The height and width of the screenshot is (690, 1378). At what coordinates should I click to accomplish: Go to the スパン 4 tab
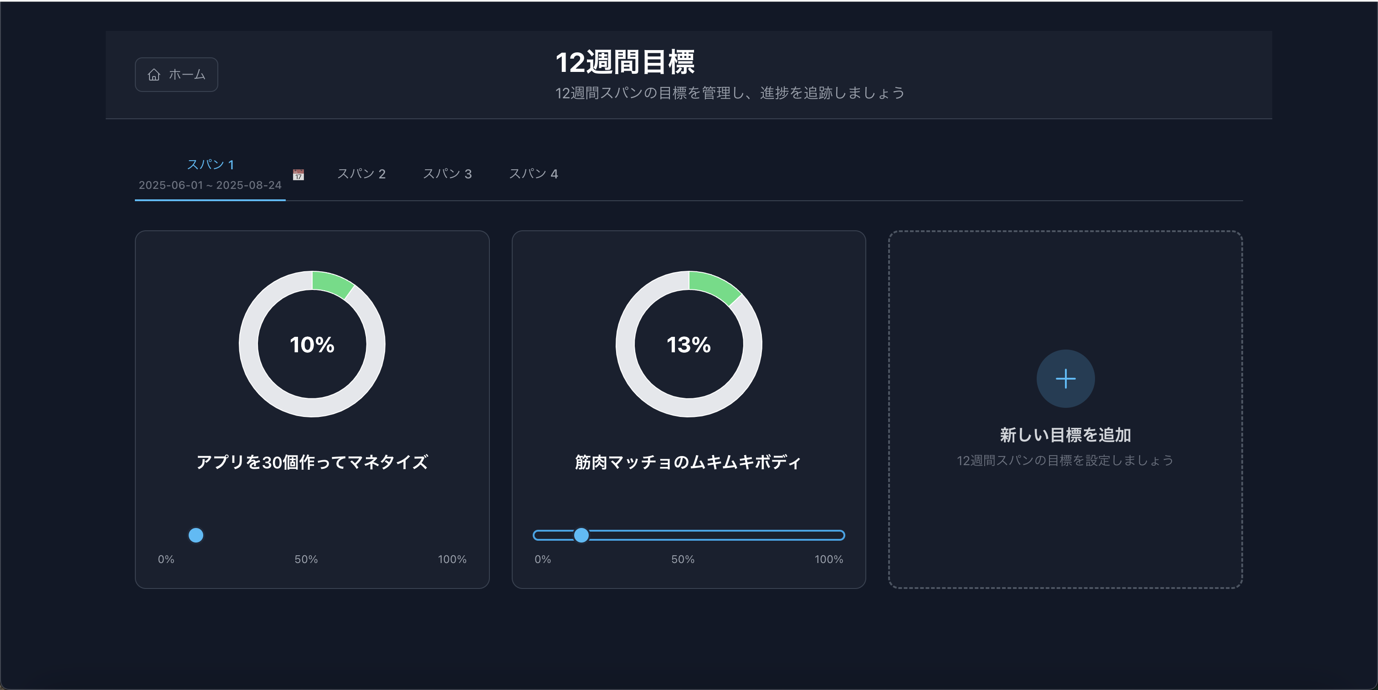click(533, 174)
